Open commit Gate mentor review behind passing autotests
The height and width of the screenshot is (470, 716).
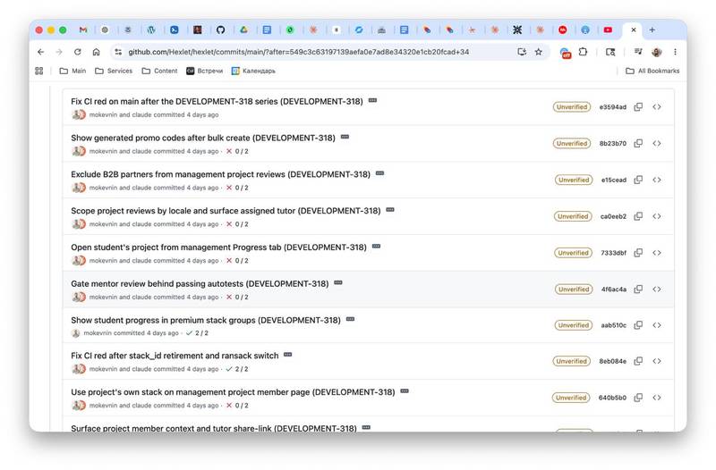point(200,283)
